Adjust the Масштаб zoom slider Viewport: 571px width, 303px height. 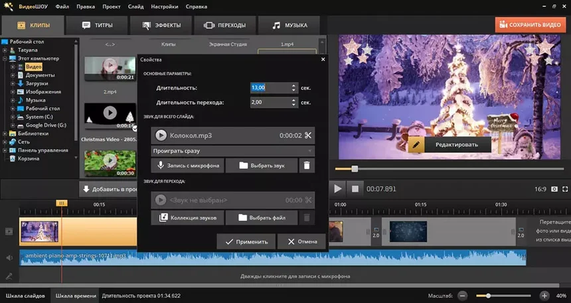488,296
